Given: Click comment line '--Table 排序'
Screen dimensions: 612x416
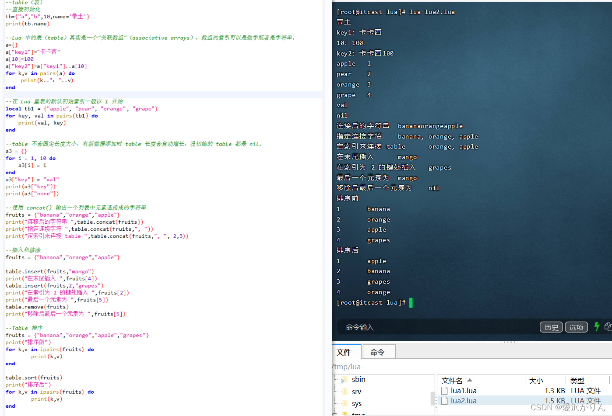Looking at the screenshot, I should click(24, 328).
